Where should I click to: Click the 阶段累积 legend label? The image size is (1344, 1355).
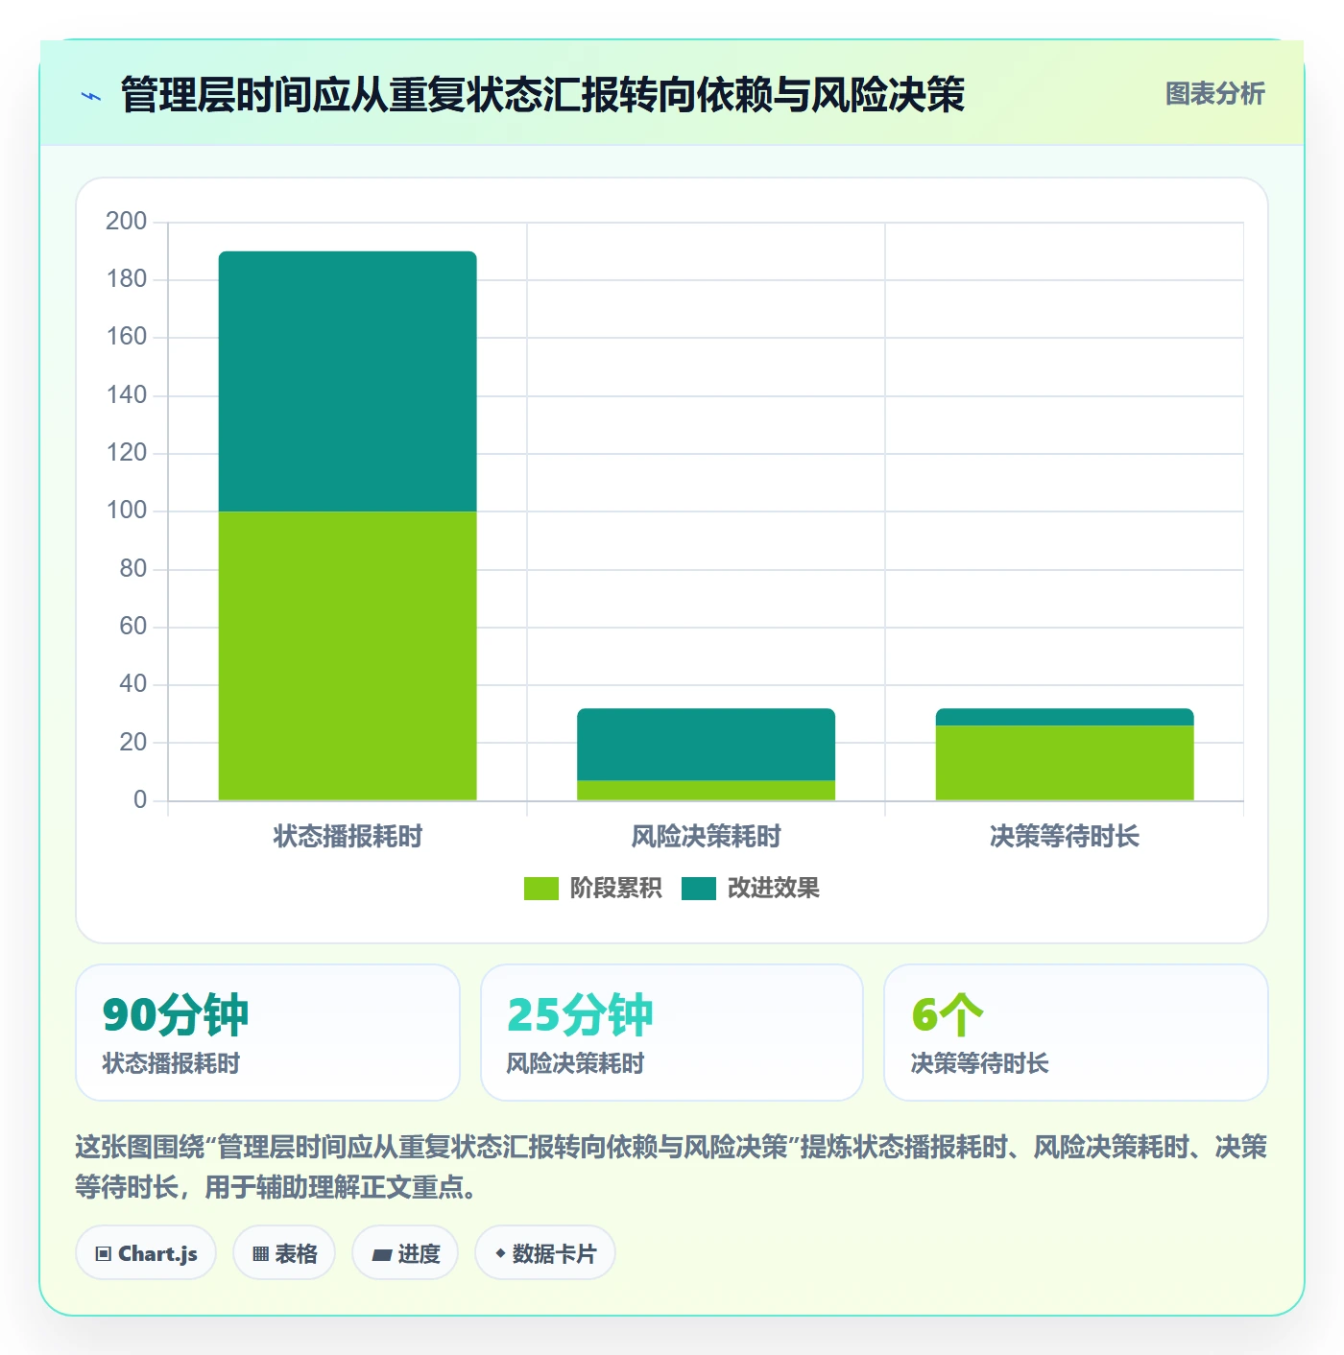click(x=616, y=889)
